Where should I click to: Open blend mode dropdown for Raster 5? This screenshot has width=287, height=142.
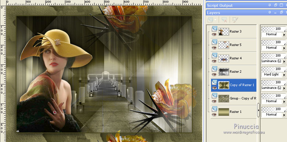284,48
